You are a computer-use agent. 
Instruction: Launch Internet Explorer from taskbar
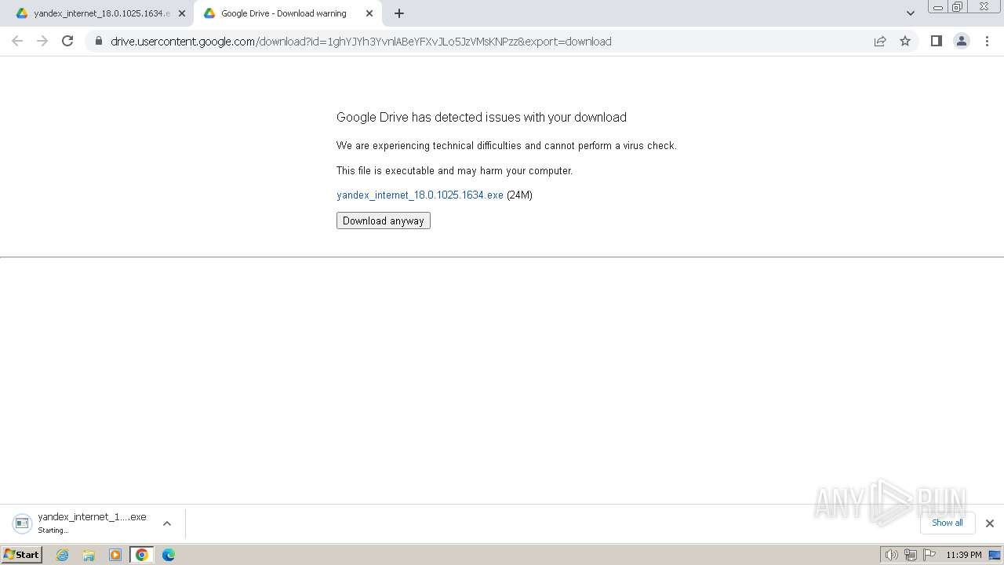[x=63, y=555]
